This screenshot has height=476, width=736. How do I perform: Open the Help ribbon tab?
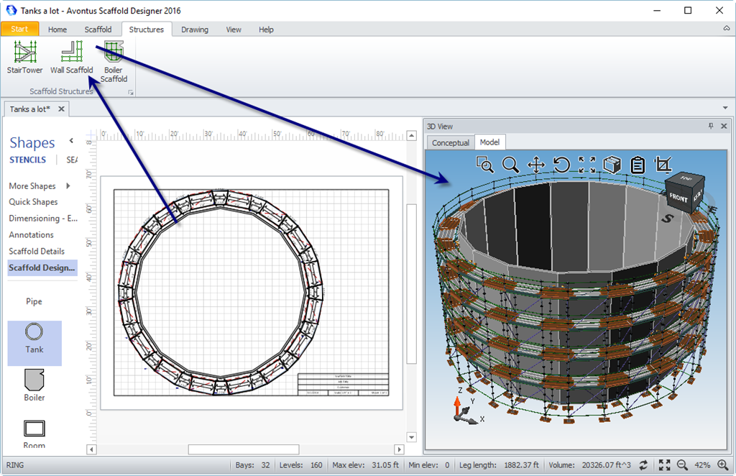click(266, 29)
